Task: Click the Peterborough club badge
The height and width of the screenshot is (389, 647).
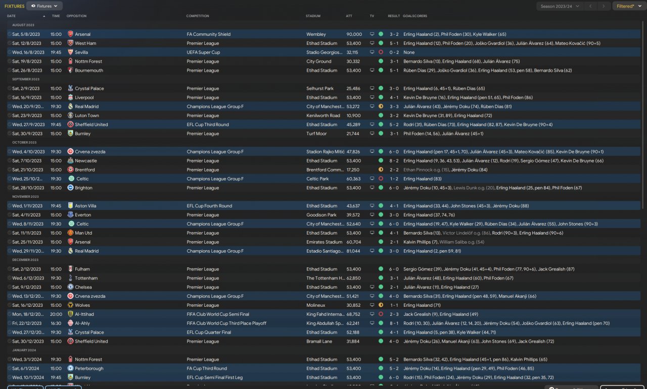Action: pyautogui.click(x=70, y=369)
